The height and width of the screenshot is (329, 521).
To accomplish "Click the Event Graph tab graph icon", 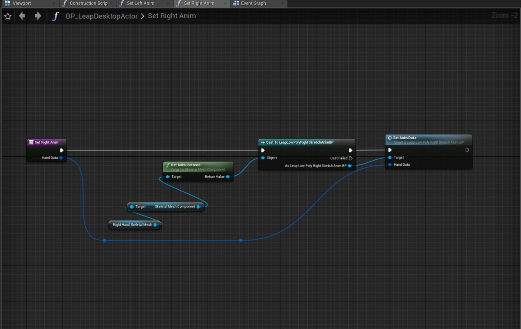I will pos(236,3).
